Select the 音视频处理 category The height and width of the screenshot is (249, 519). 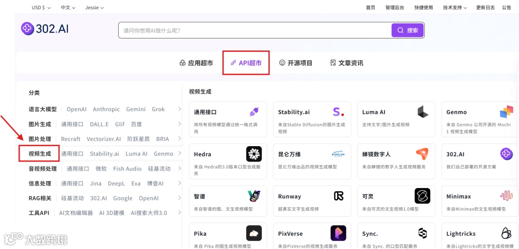(x=43, y=169)
